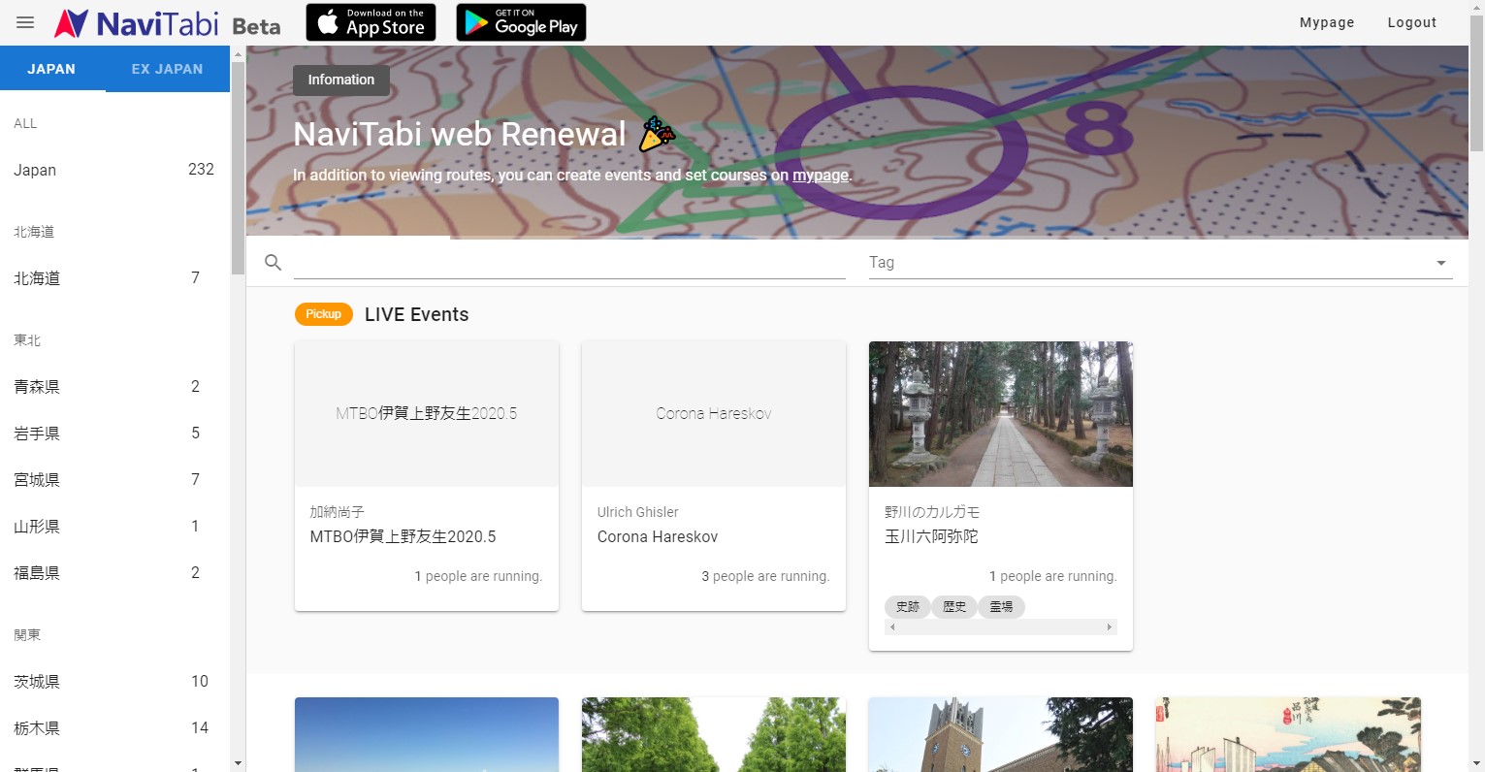Screen dimensions: 1485x772
Task: Open the Corona Hareskov event card
Action: click(x=714, y=475)
